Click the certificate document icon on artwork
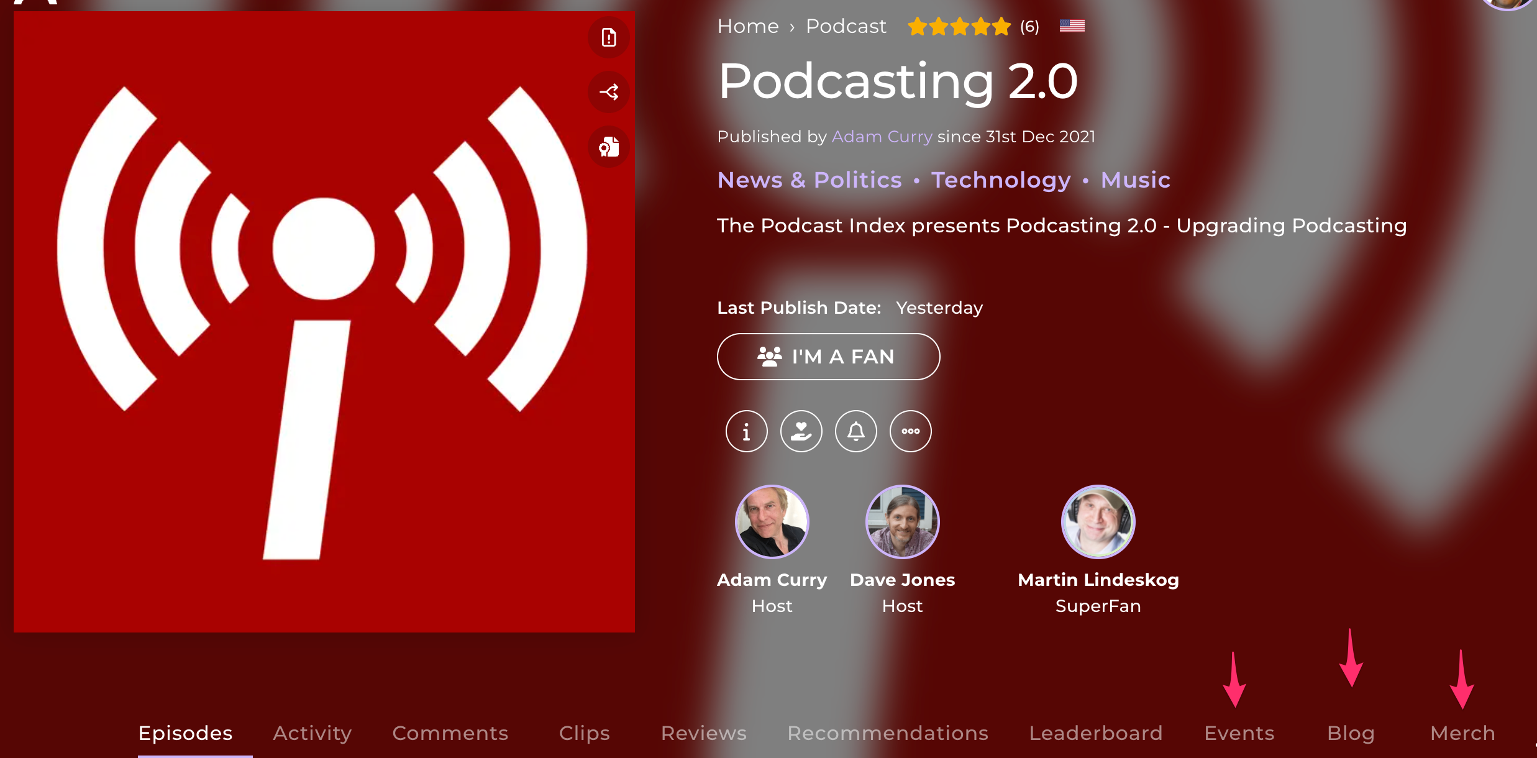 point(609,147)
